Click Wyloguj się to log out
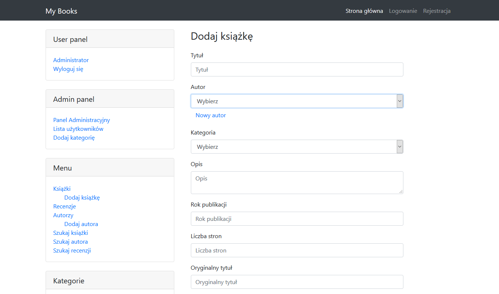Viewport: 499px width, 294px height. pos(68,69)
